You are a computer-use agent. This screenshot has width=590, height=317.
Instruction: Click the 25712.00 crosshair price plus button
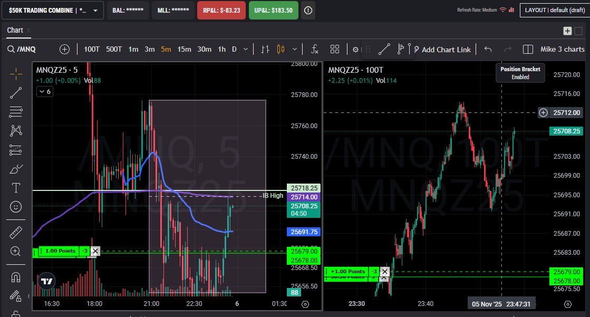(544, 112)
